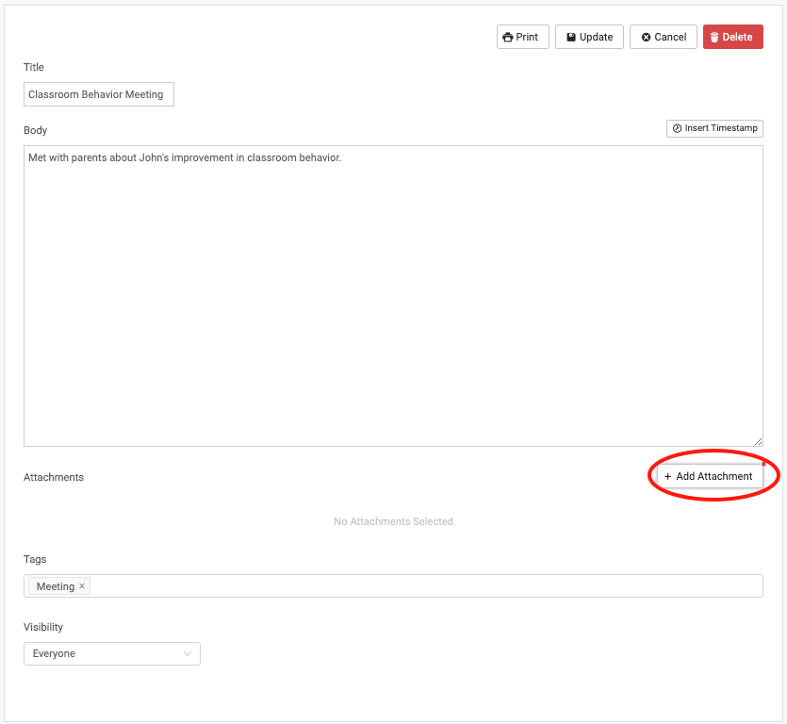
Task: Click the Meeting tag label
Action: click(56, 586)
